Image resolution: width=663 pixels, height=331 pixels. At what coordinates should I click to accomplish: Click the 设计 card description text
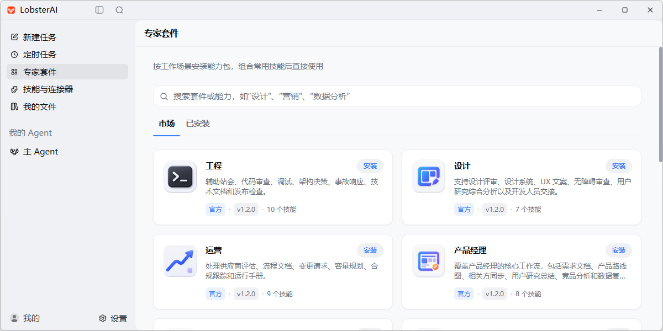[543, 186]
